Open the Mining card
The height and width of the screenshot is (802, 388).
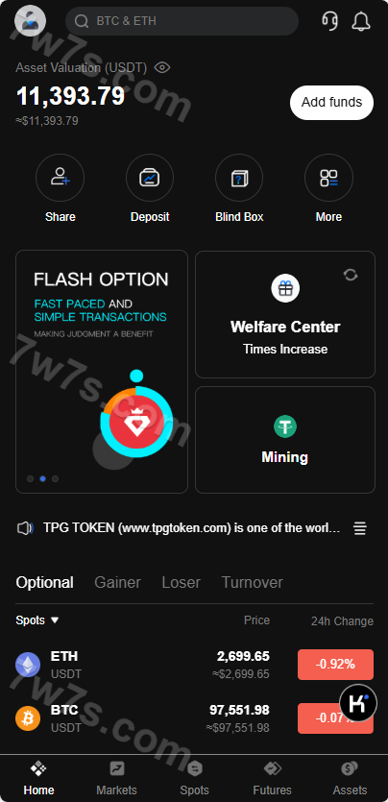285,440
